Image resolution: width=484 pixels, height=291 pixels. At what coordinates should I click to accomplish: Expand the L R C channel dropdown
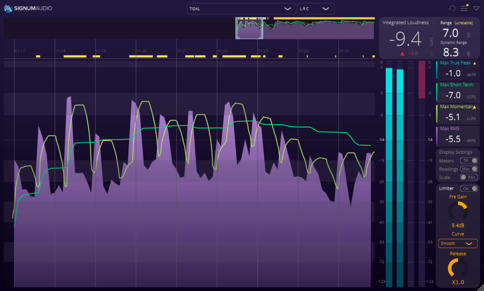click(315, 8)
